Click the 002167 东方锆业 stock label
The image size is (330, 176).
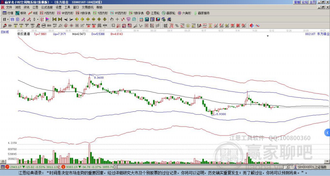(317, 34)
